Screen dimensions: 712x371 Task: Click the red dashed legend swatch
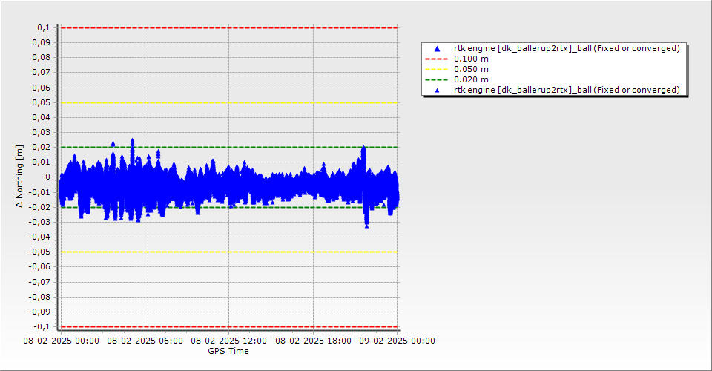point(436,59)
